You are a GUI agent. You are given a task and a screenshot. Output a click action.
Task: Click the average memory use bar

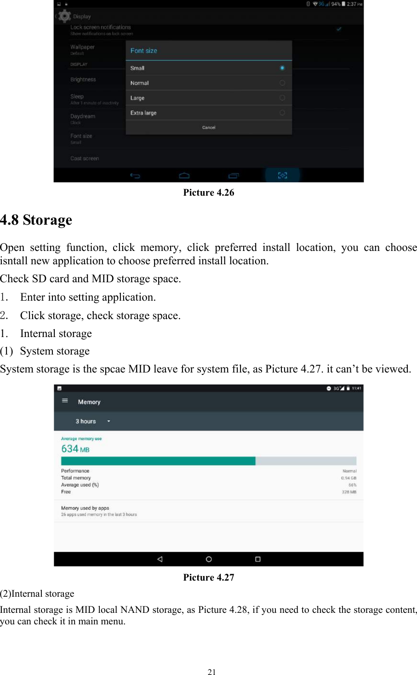click(209, 461)
